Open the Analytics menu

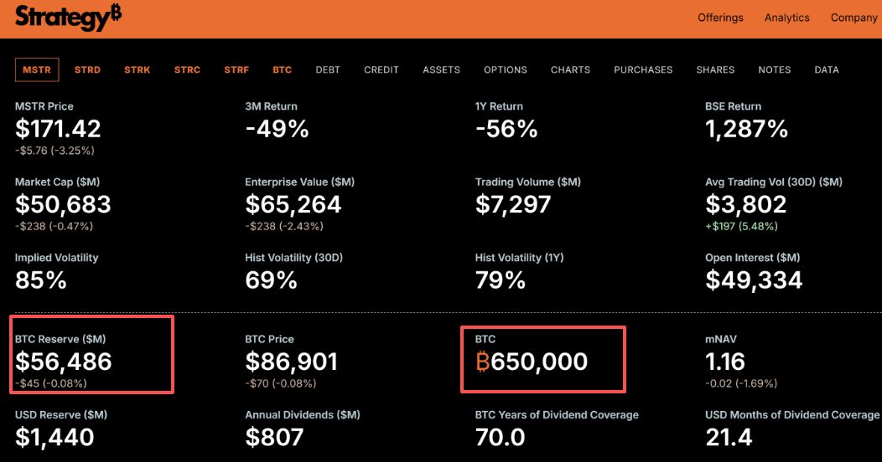coord(786,18)
